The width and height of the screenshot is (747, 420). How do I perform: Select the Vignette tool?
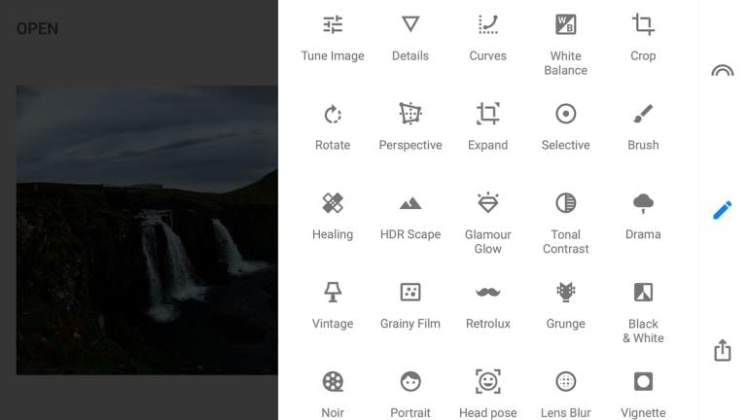643,395
